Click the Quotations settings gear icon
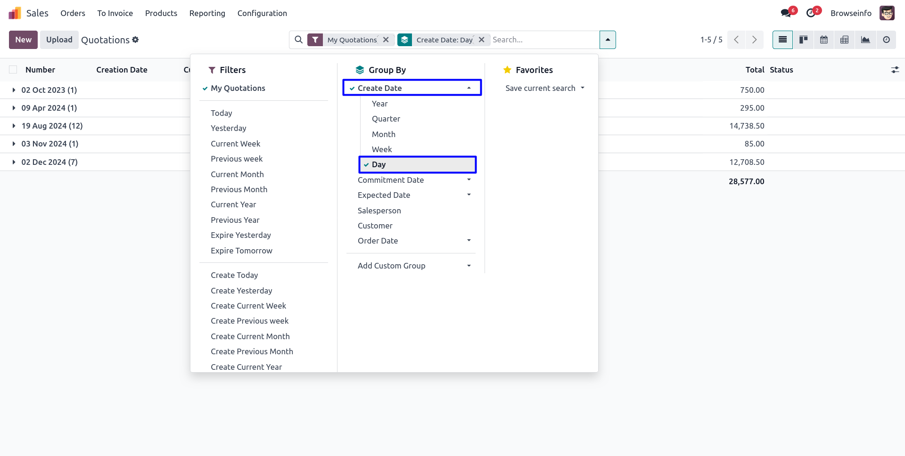 tap(136, 40)
